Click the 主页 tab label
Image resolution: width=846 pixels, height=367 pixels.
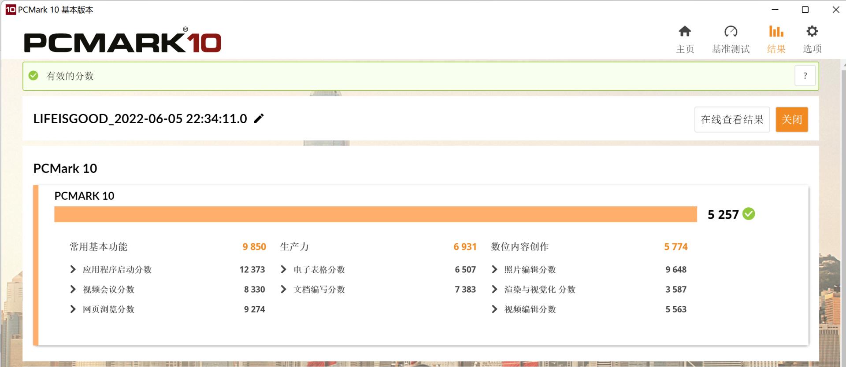(x=685, y=49)
